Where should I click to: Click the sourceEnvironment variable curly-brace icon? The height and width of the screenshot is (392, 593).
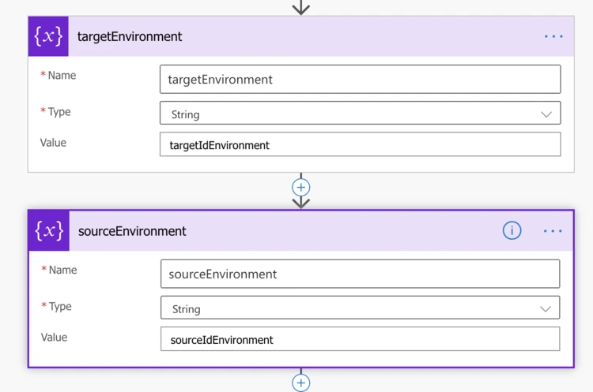(49, 230)
